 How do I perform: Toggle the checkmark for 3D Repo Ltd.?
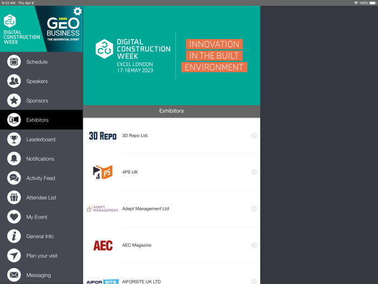click(254, 135)
